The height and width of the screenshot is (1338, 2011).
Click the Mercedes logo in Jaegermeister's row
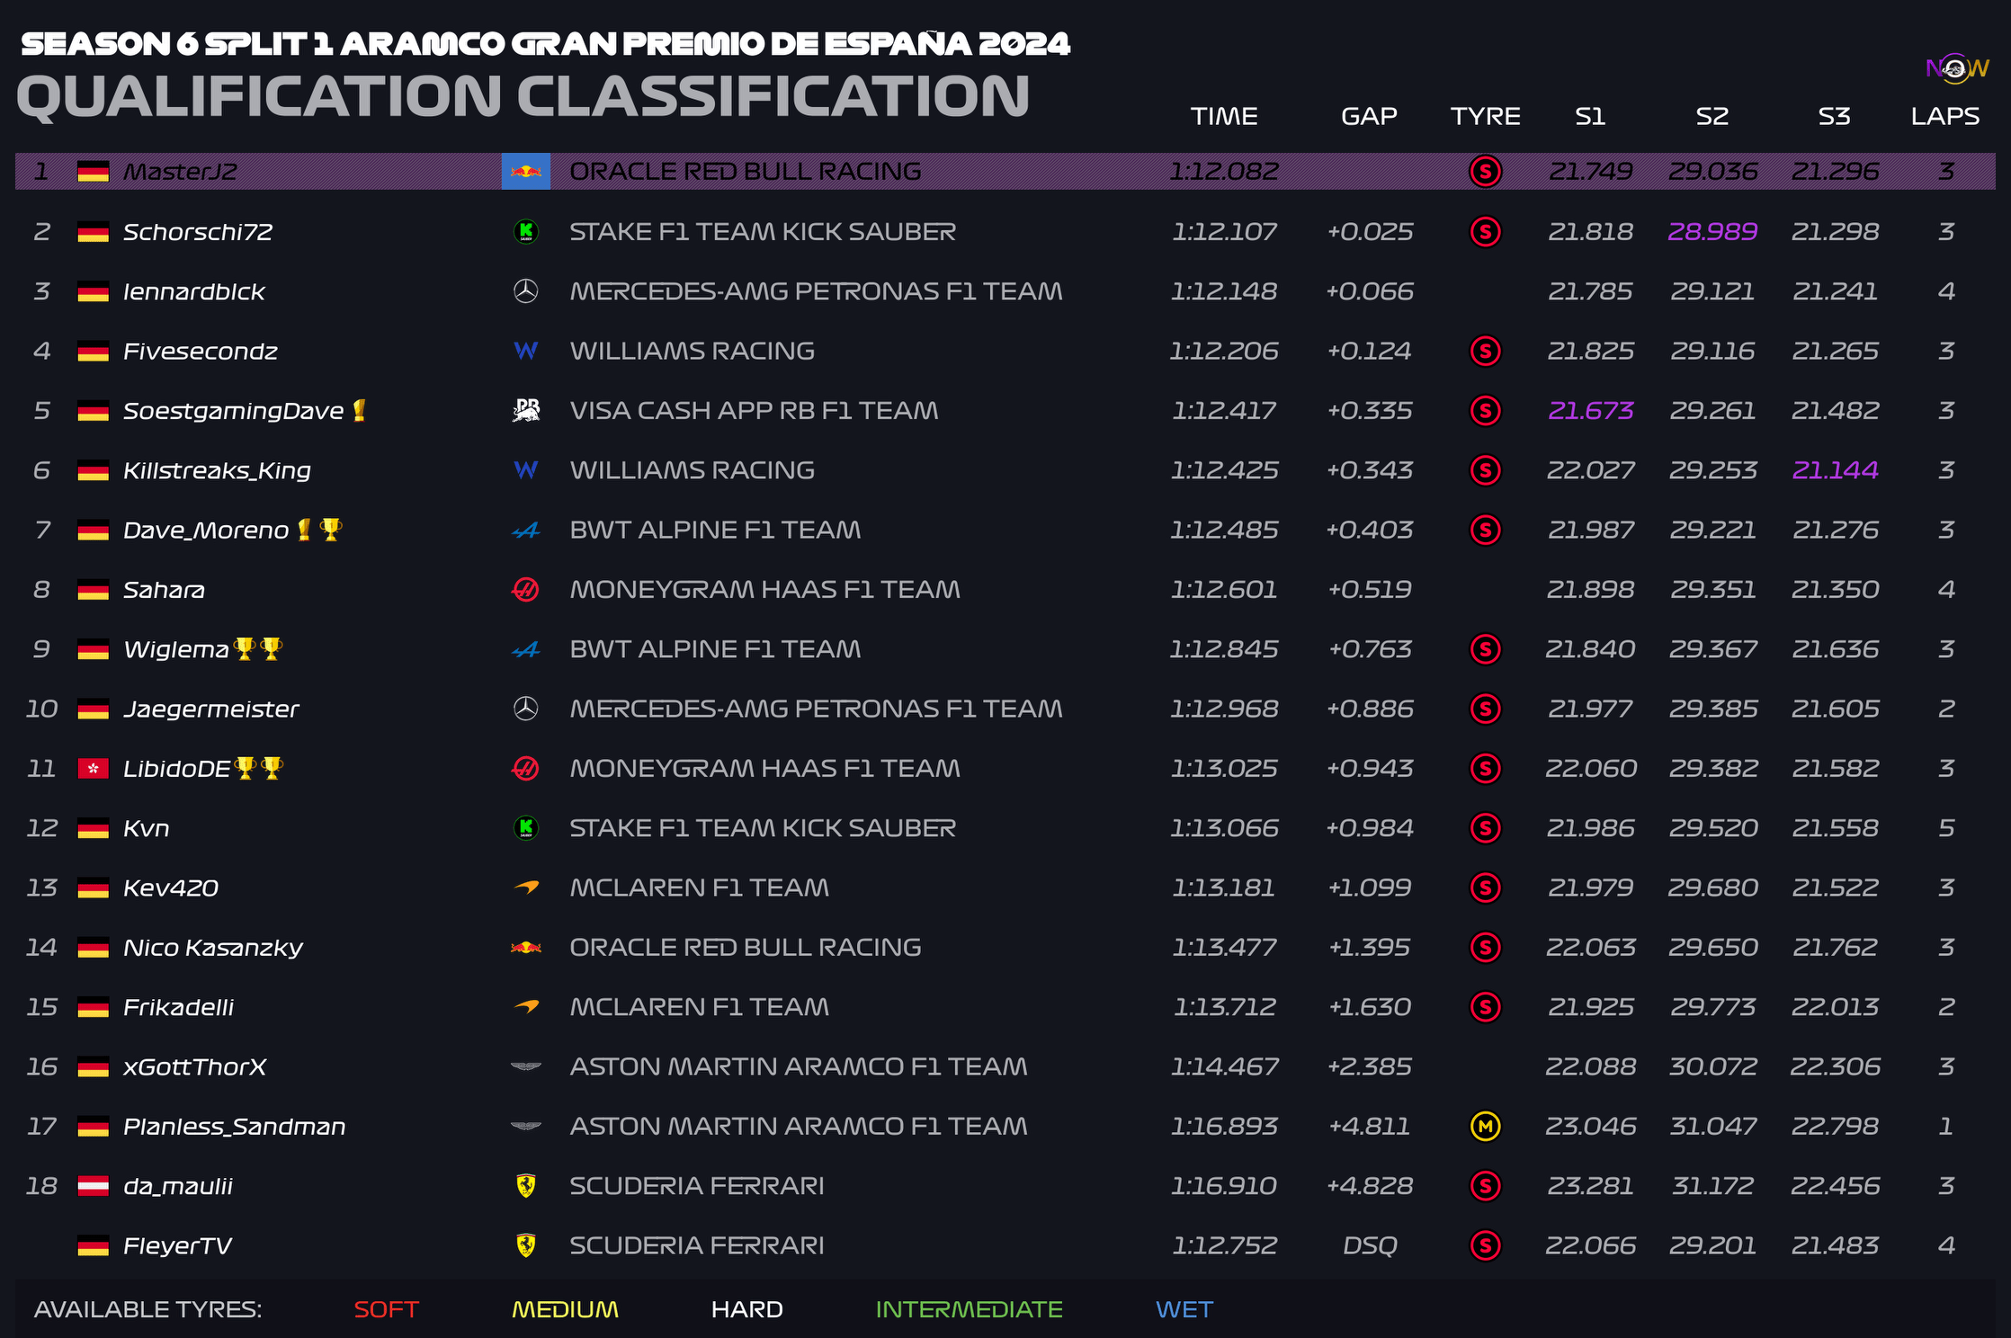coord(526,709)
